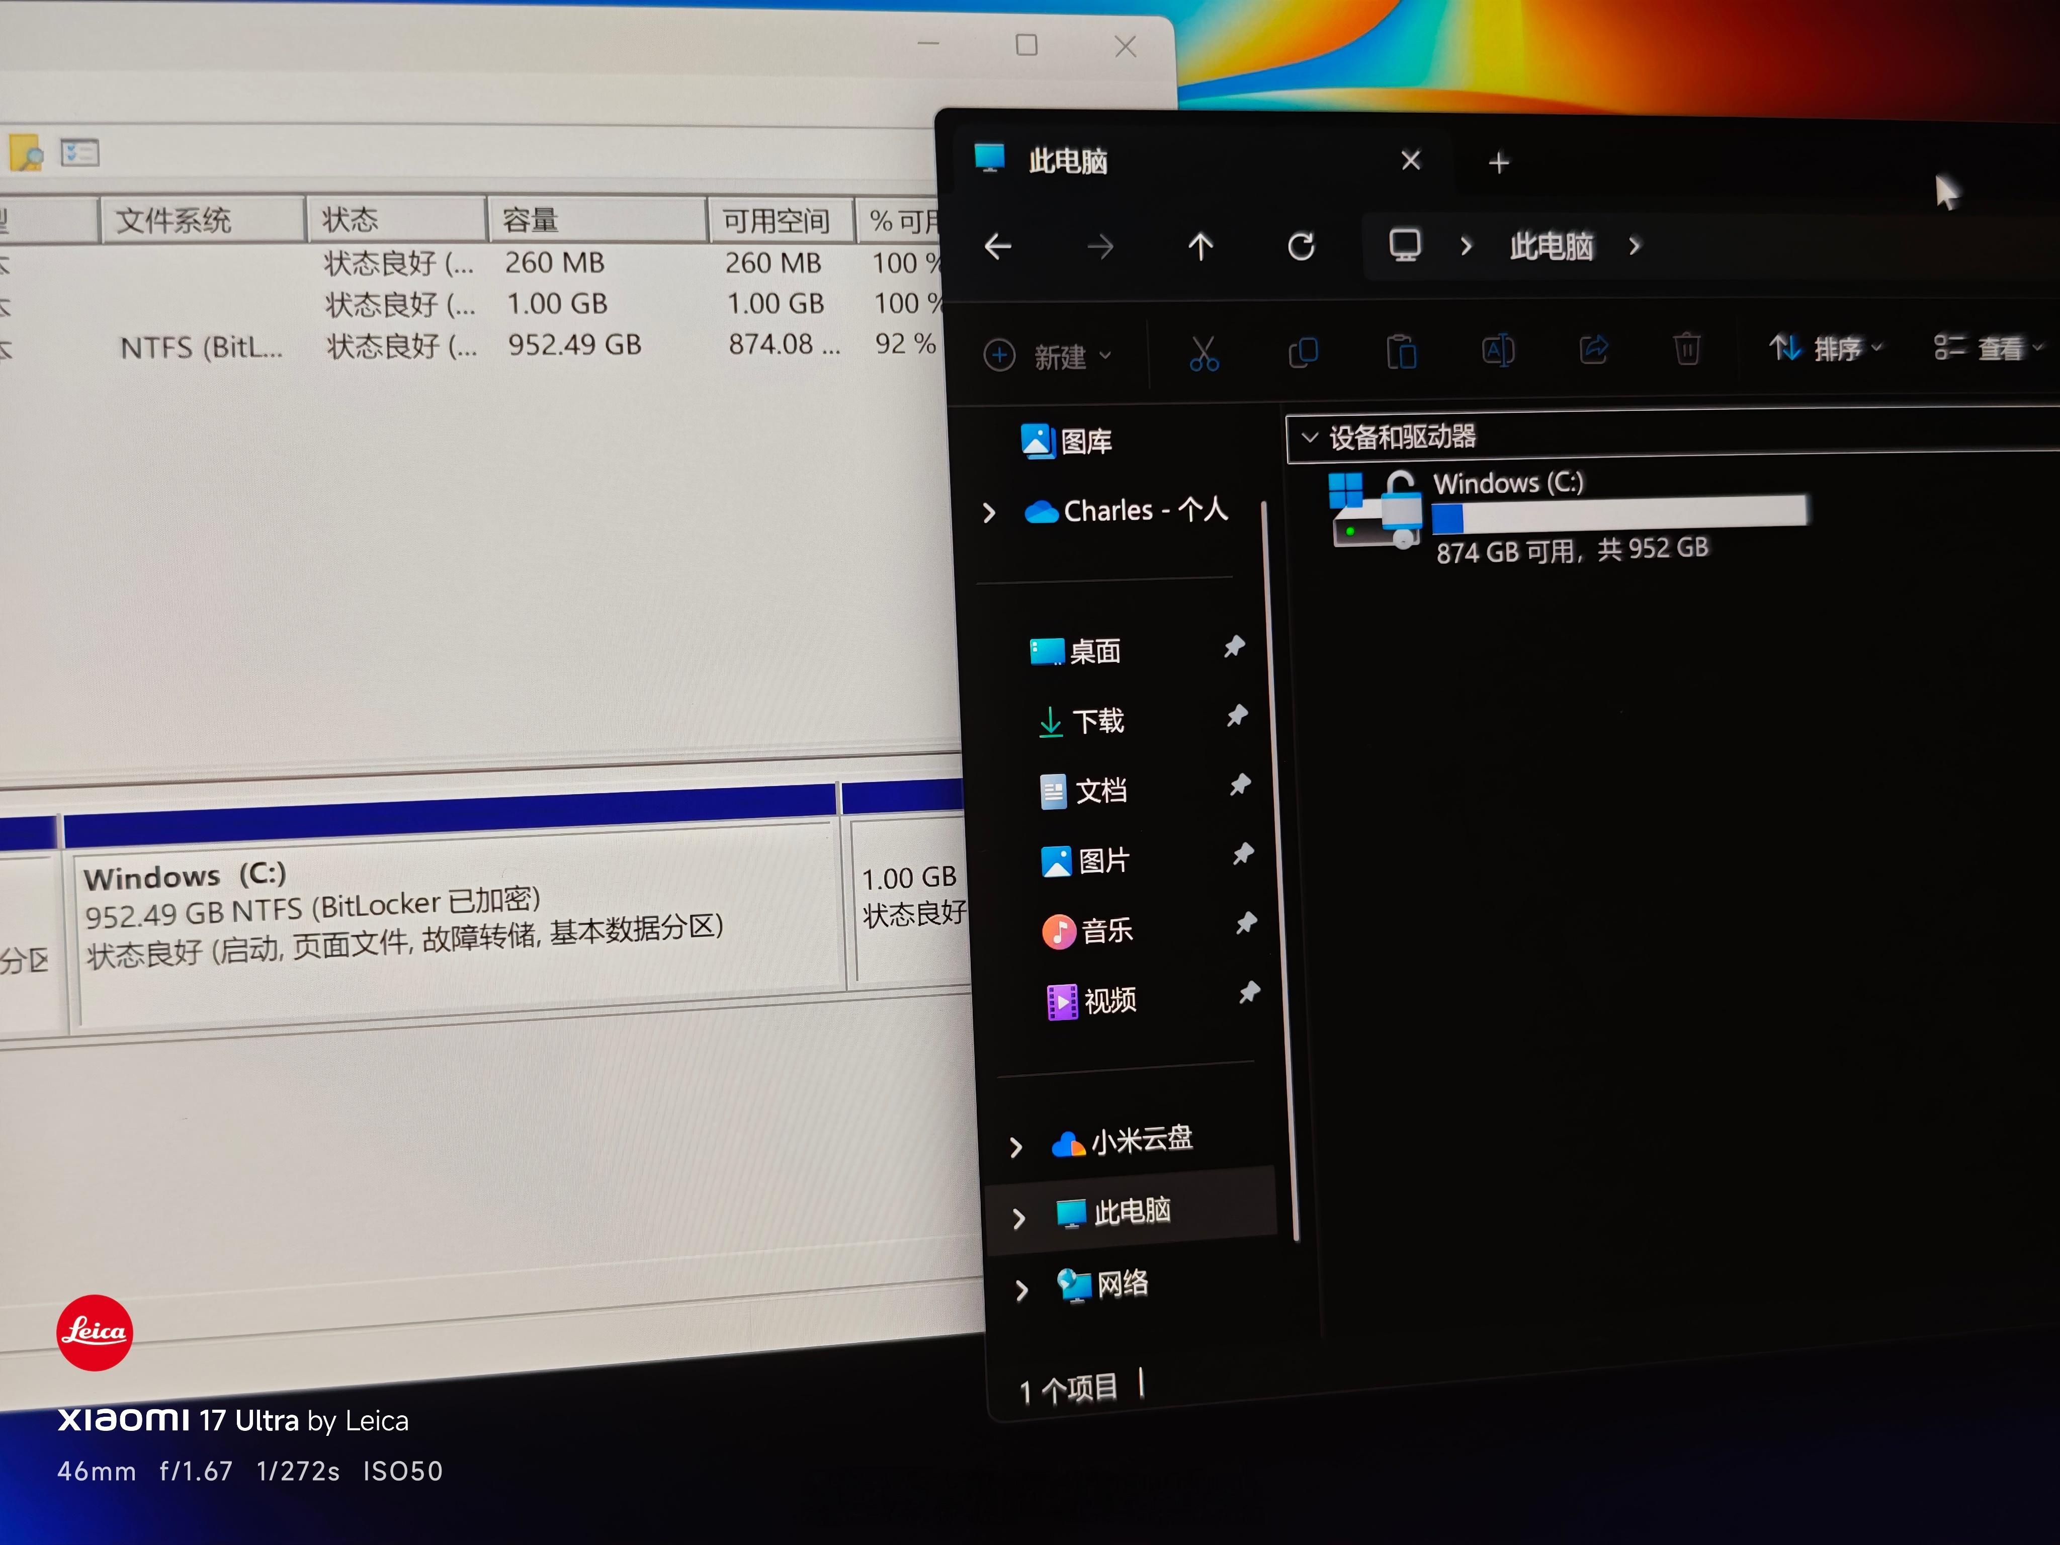Image resolution: width=2060 pixels, height=1545 pixels.
Task: Click the Share icon
Action: [1593, 350]
